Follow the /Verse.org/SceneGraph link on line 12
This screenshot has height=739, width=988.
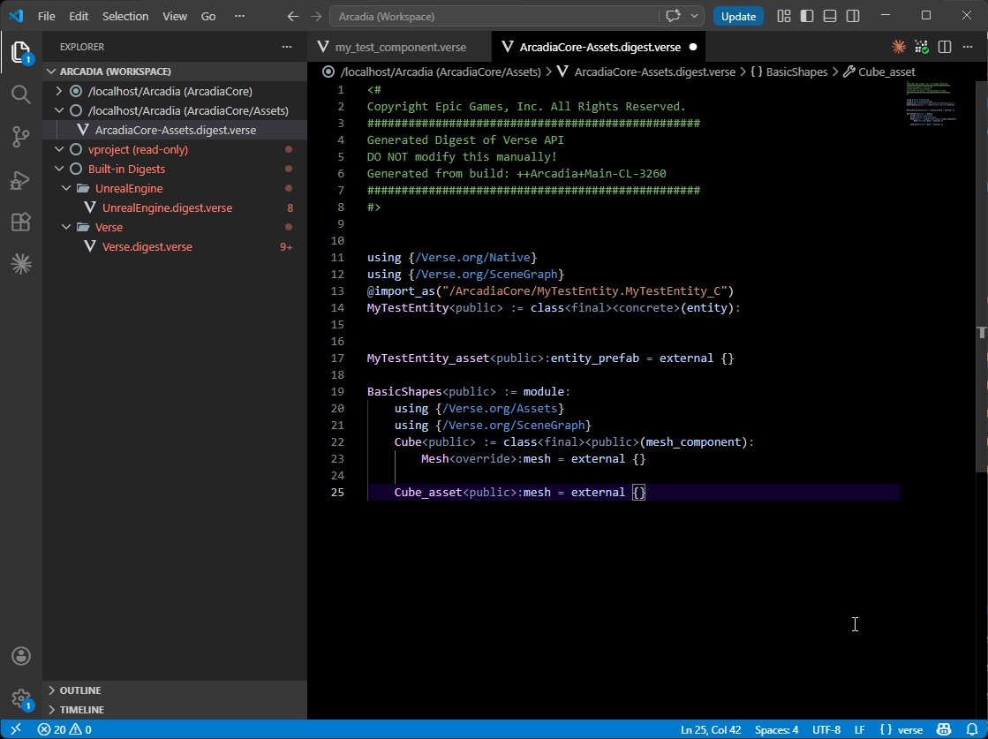(x=487, y=274)
